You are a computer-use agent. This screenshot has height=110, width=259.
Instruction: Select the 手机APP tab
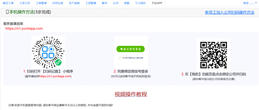[157, 3]
